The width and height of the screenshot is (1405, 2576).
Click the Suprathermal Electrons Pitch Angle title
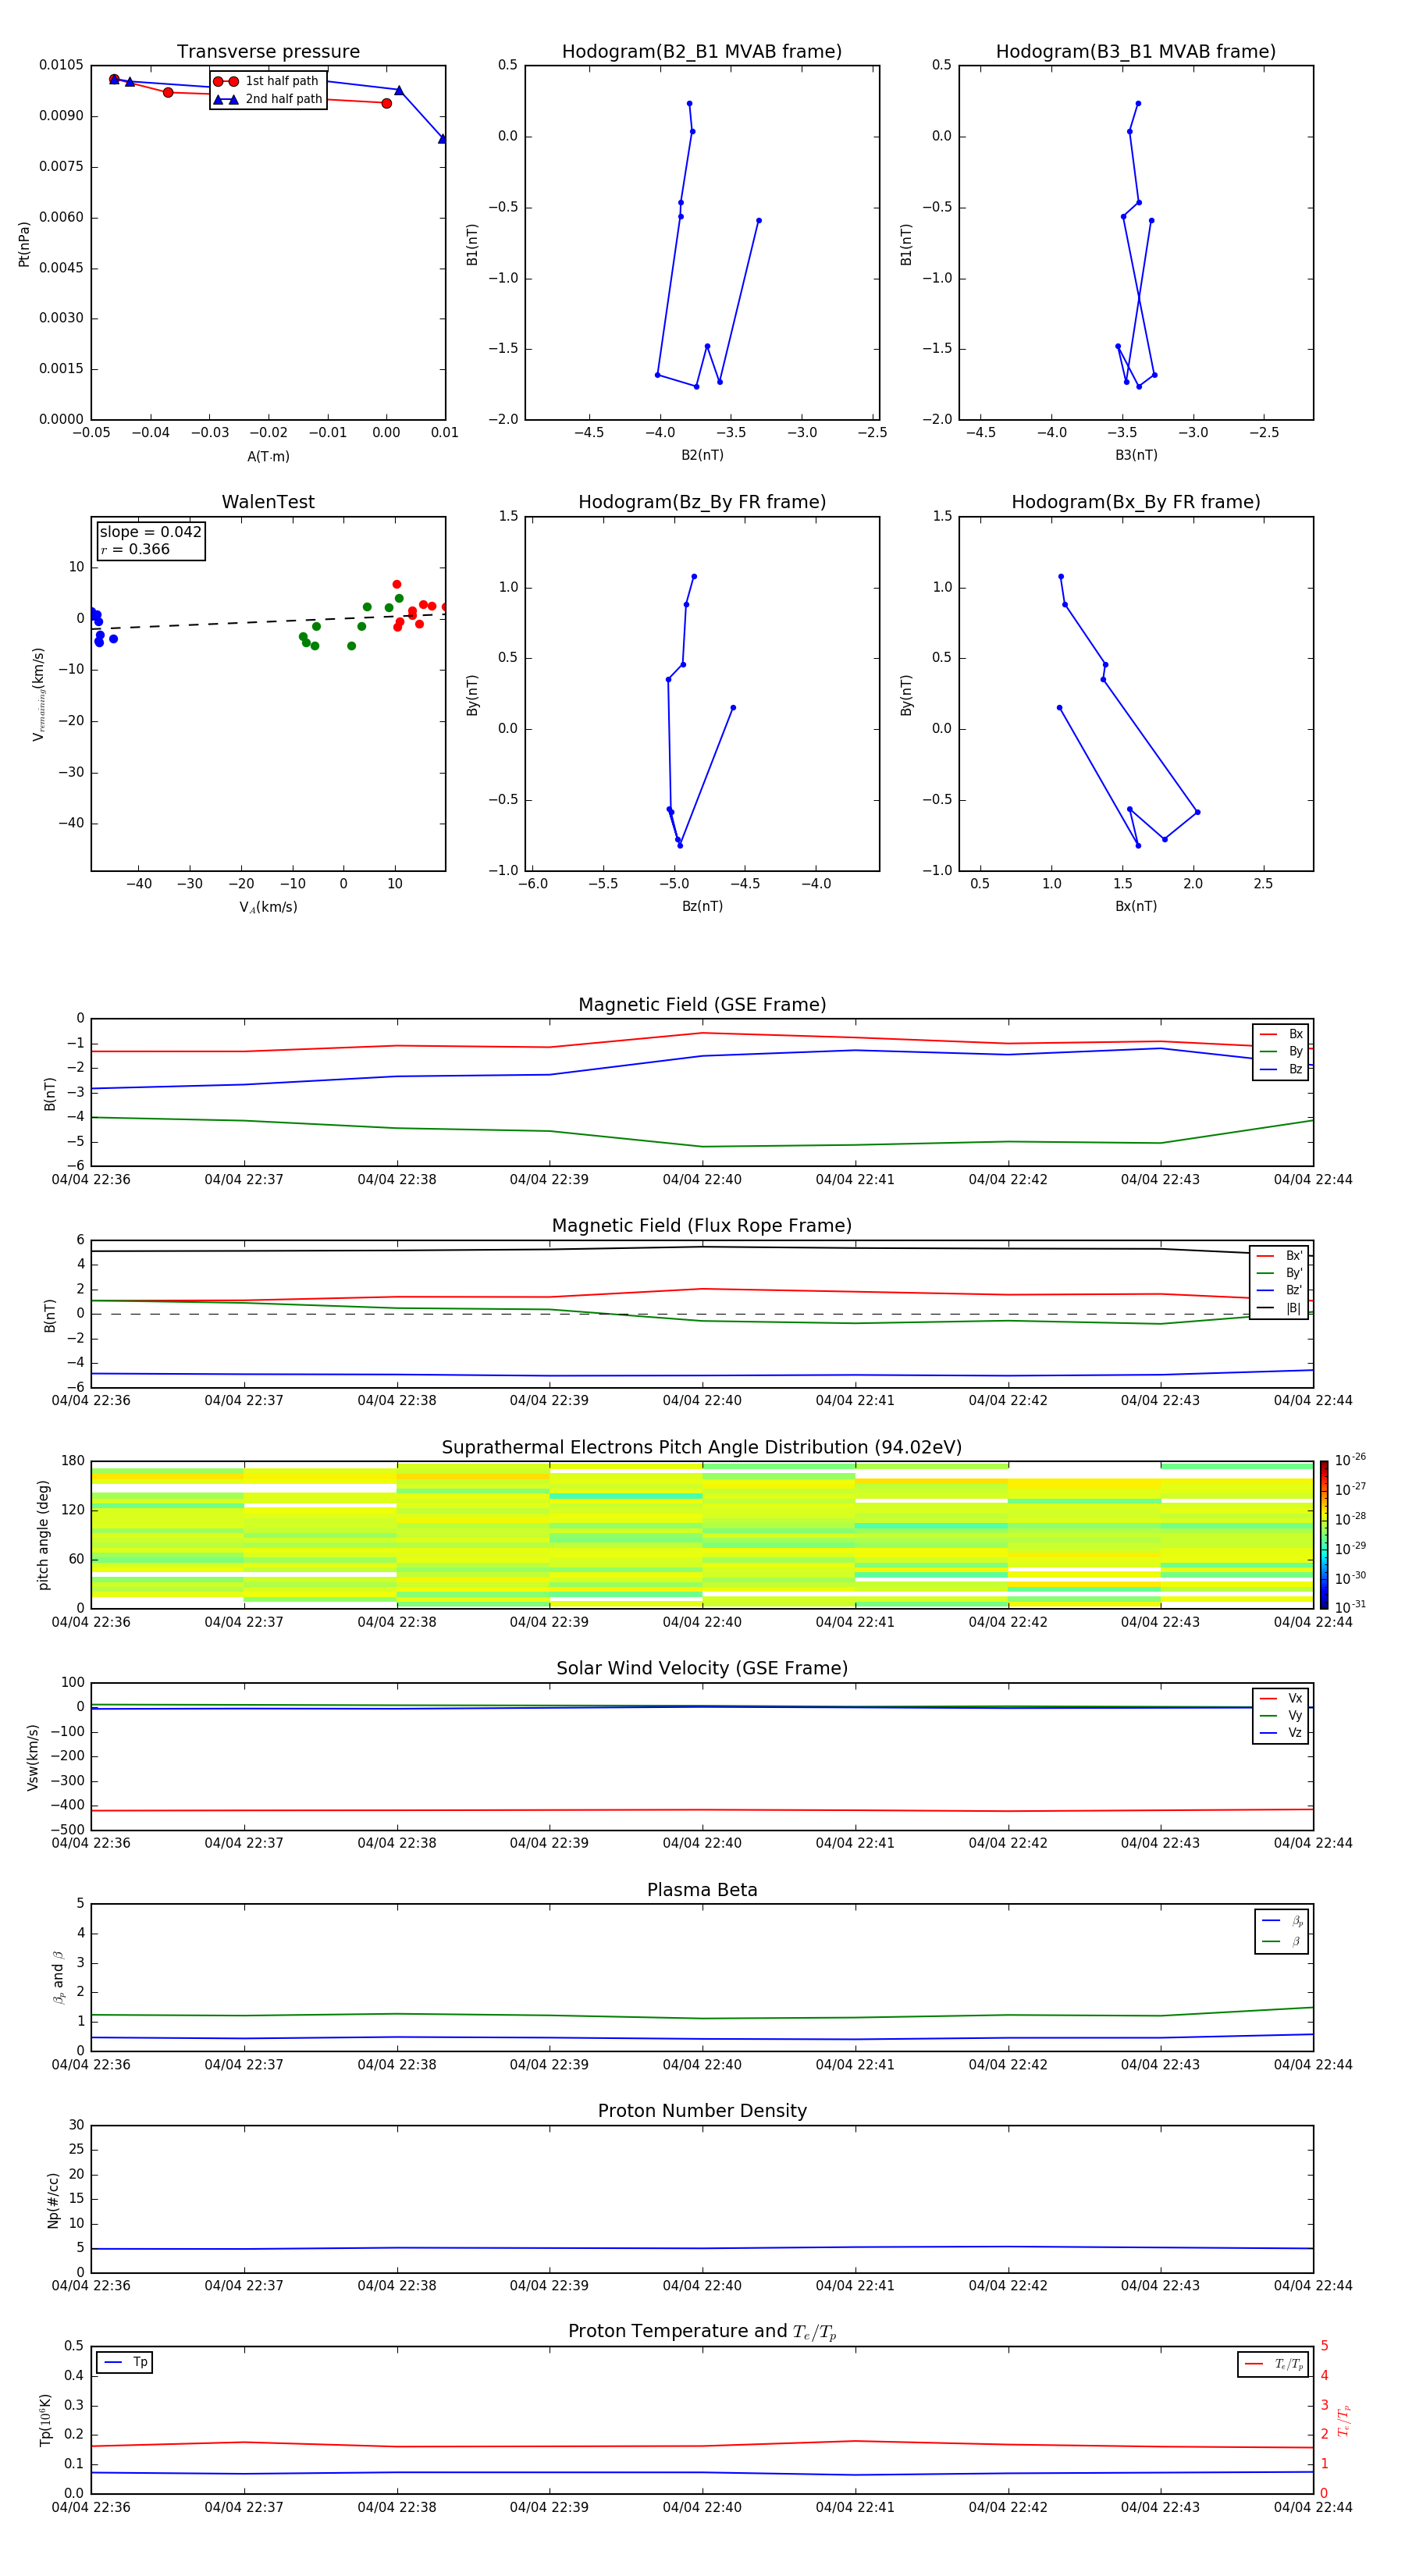[x=702, y=1447]
